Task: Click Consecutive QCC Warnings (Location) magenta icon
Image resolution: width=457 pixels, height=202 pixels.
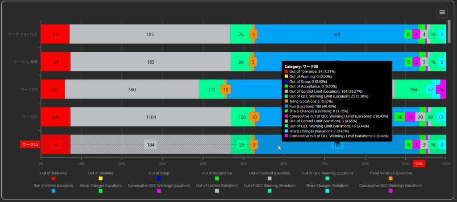Action: click(x=159, y=191)
